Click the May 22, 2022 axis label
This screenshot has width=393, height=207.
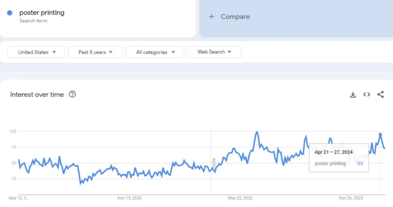[x=241, y=198]
